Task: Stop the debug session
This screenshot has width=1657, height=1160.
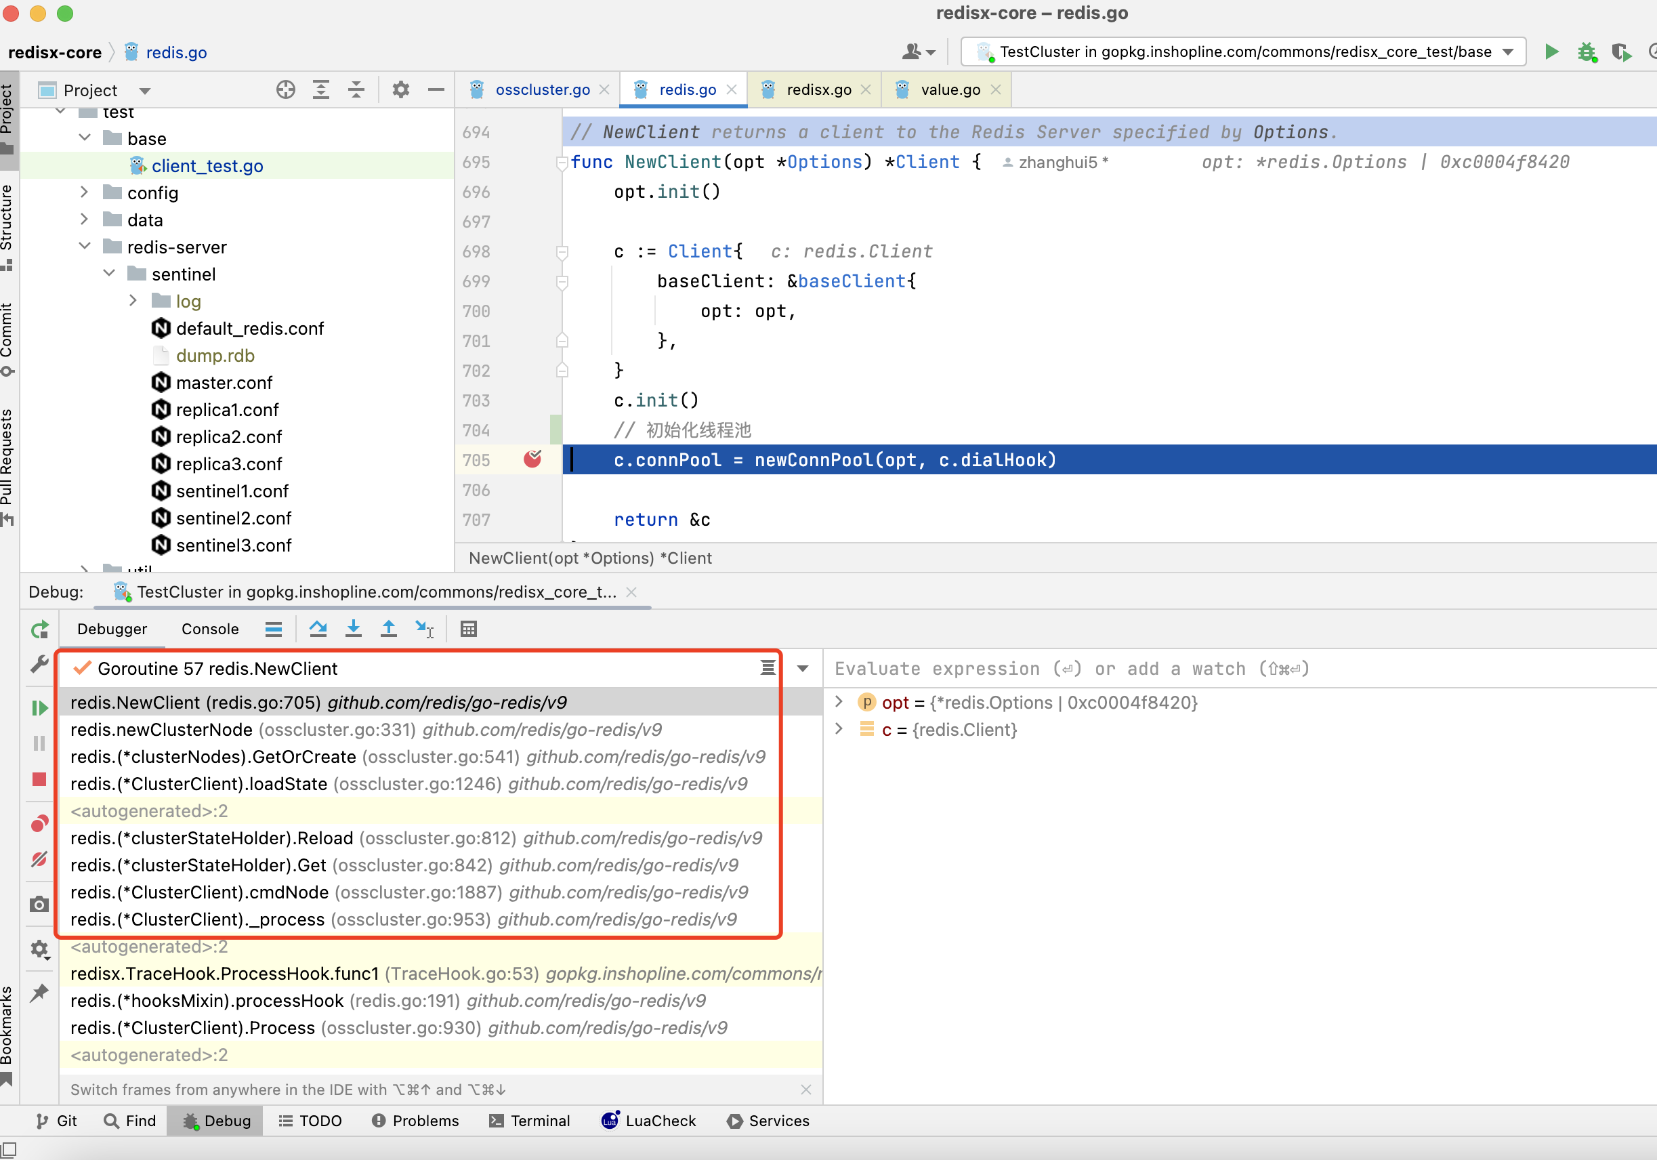Action: (40, 780)
